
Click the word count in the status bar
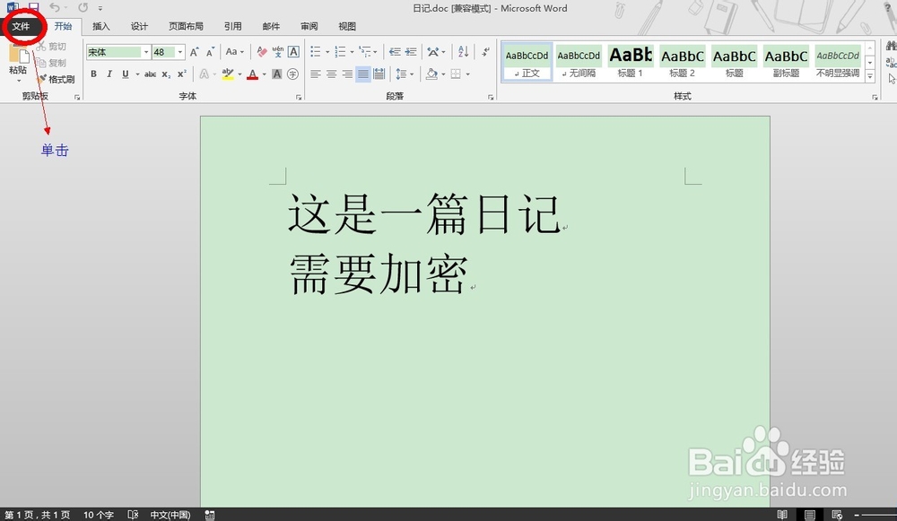(x=99, y=515)
